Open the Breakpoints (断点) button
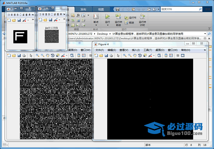The width and height of the screenshot is (214, 149). coord(96,17)
